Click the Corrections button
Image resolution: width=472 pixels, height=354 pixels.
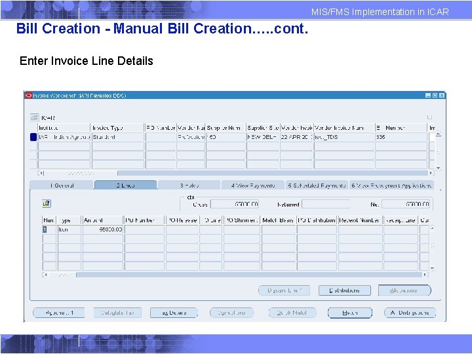click(x=231, y=313)
